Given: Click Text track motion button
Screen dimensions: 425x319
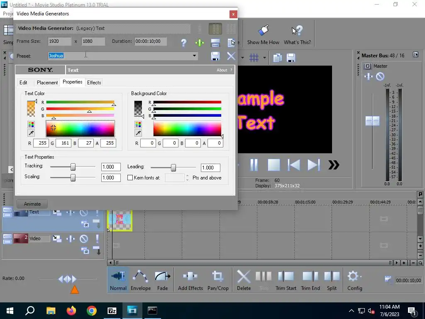Looking at the screenshot, I should click(x=57, y=213).
